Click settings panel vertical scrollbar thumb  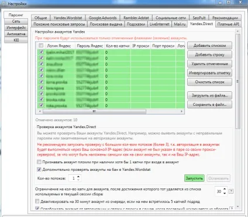coord(237,81)
